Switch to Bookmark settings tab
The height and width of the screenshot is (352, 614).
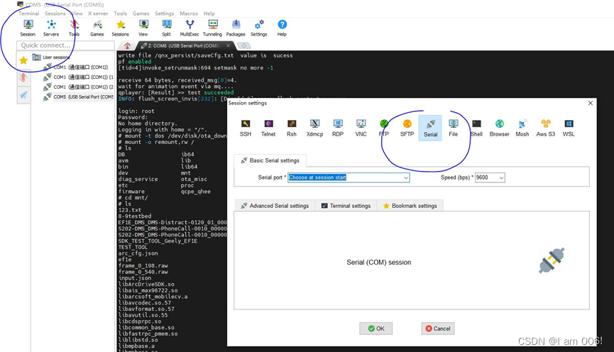click(410, 206)
